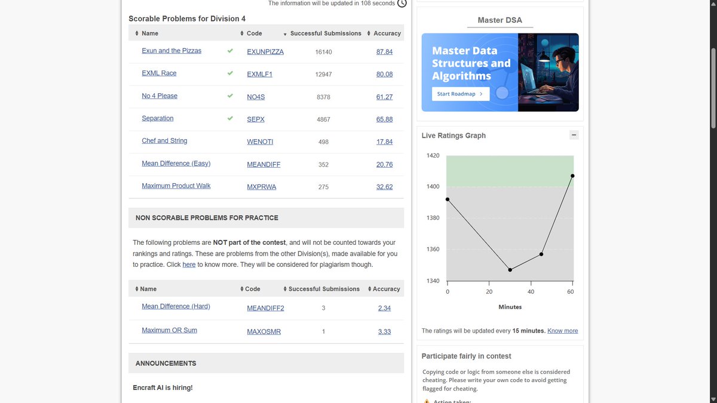The image size is (717, 403).
Task: Click the Participate fairly in contest heading
Action: [x=466, y=356]
